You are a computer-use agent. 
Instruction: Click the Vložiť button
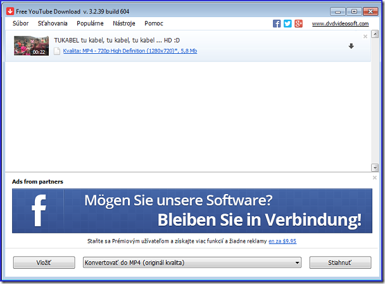pyautogui.click(x=44, y=262)
